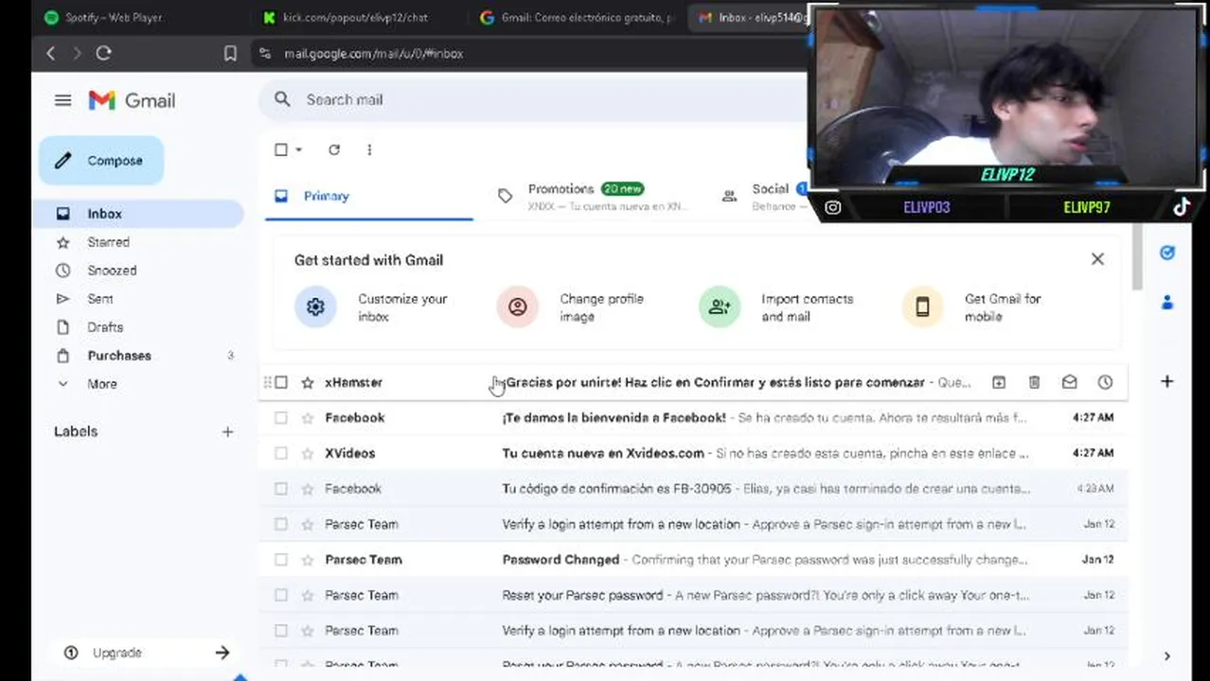Open the Primary tab

tap(369, 196)
